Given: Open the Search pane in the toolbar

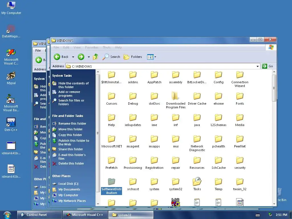Looking at the screenshot, I should pos(111,57).
